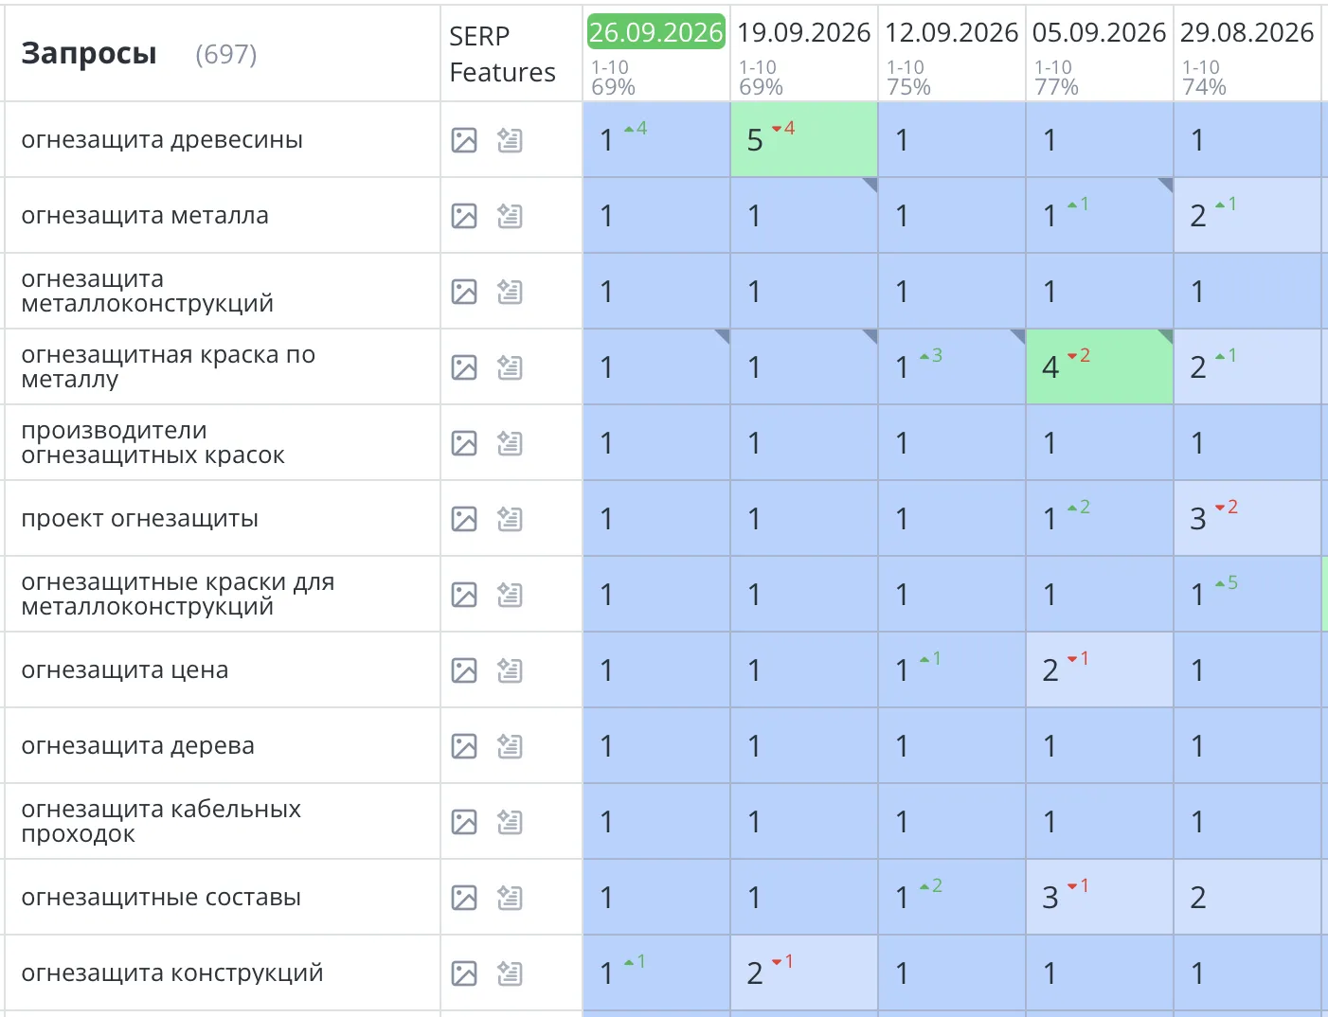This screenshot has height=1017, width=1328.
Task: Click the image icon for огнезащитные составы
Action: click(x=464, y=898)
